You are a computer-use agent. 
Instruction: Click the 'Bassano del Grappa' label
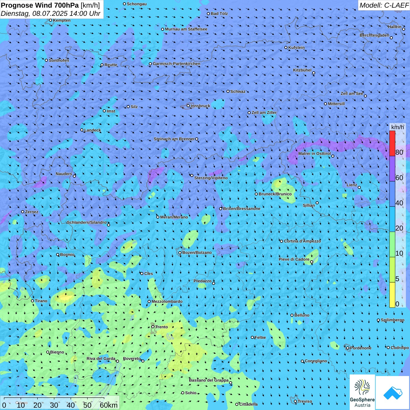click(209, 380)
